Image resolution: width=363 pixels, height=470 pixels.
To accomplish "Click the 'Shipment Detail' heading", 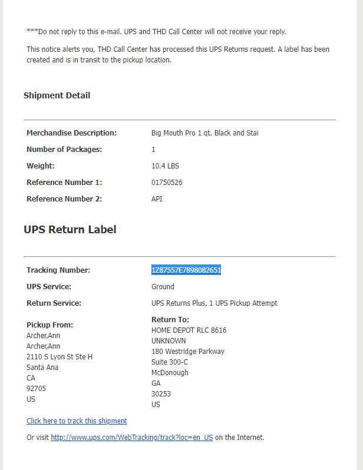I will click(57, 95).
